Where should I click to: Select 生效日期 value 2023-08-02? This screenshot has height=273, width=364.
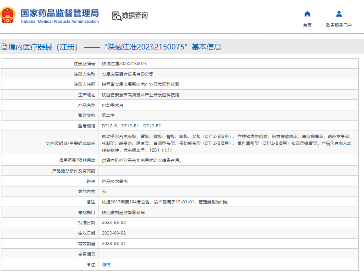point(114,233)
